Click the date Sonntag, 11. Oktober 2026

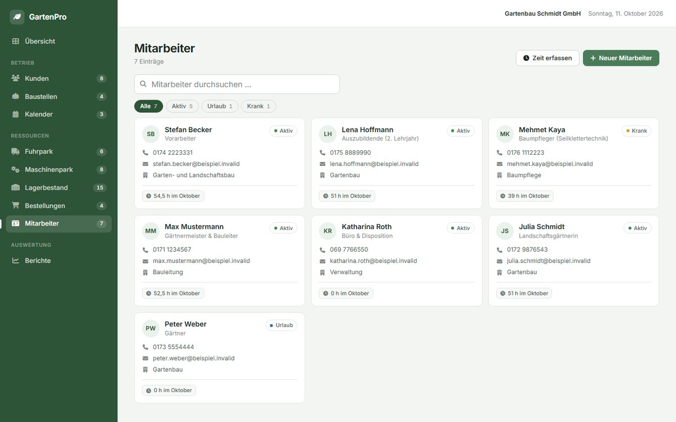(x=625, y=14)
